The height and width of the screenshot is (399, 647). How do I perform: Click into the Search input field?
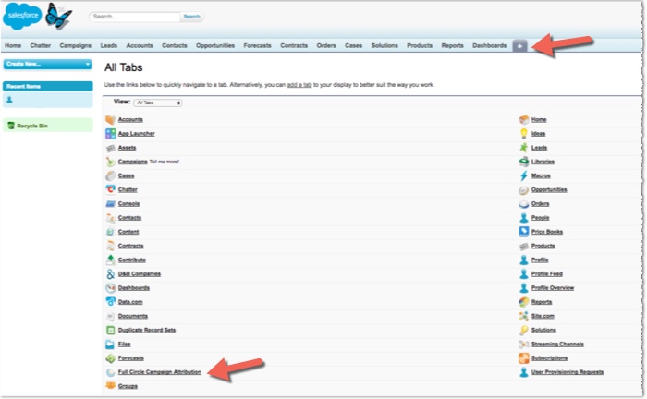click(135, 17)
